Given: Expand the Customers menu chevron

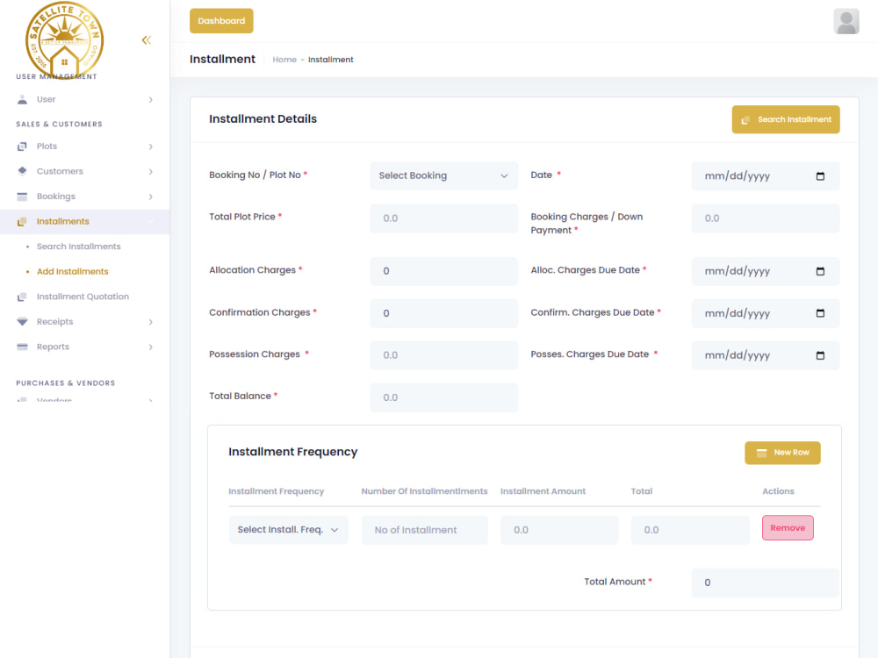Looking at the screenshot, I should [151, 172].
